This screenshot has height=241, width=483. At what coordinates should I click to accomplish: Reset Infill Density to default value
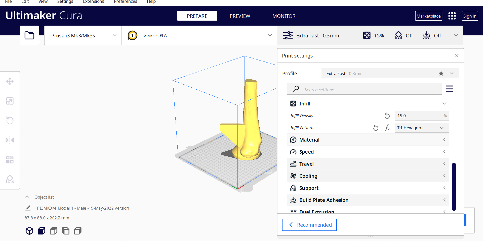[387, 116]
